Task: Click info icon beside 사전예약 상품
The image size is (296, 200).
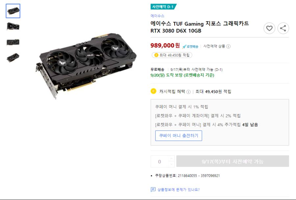Action: (228, 46)
